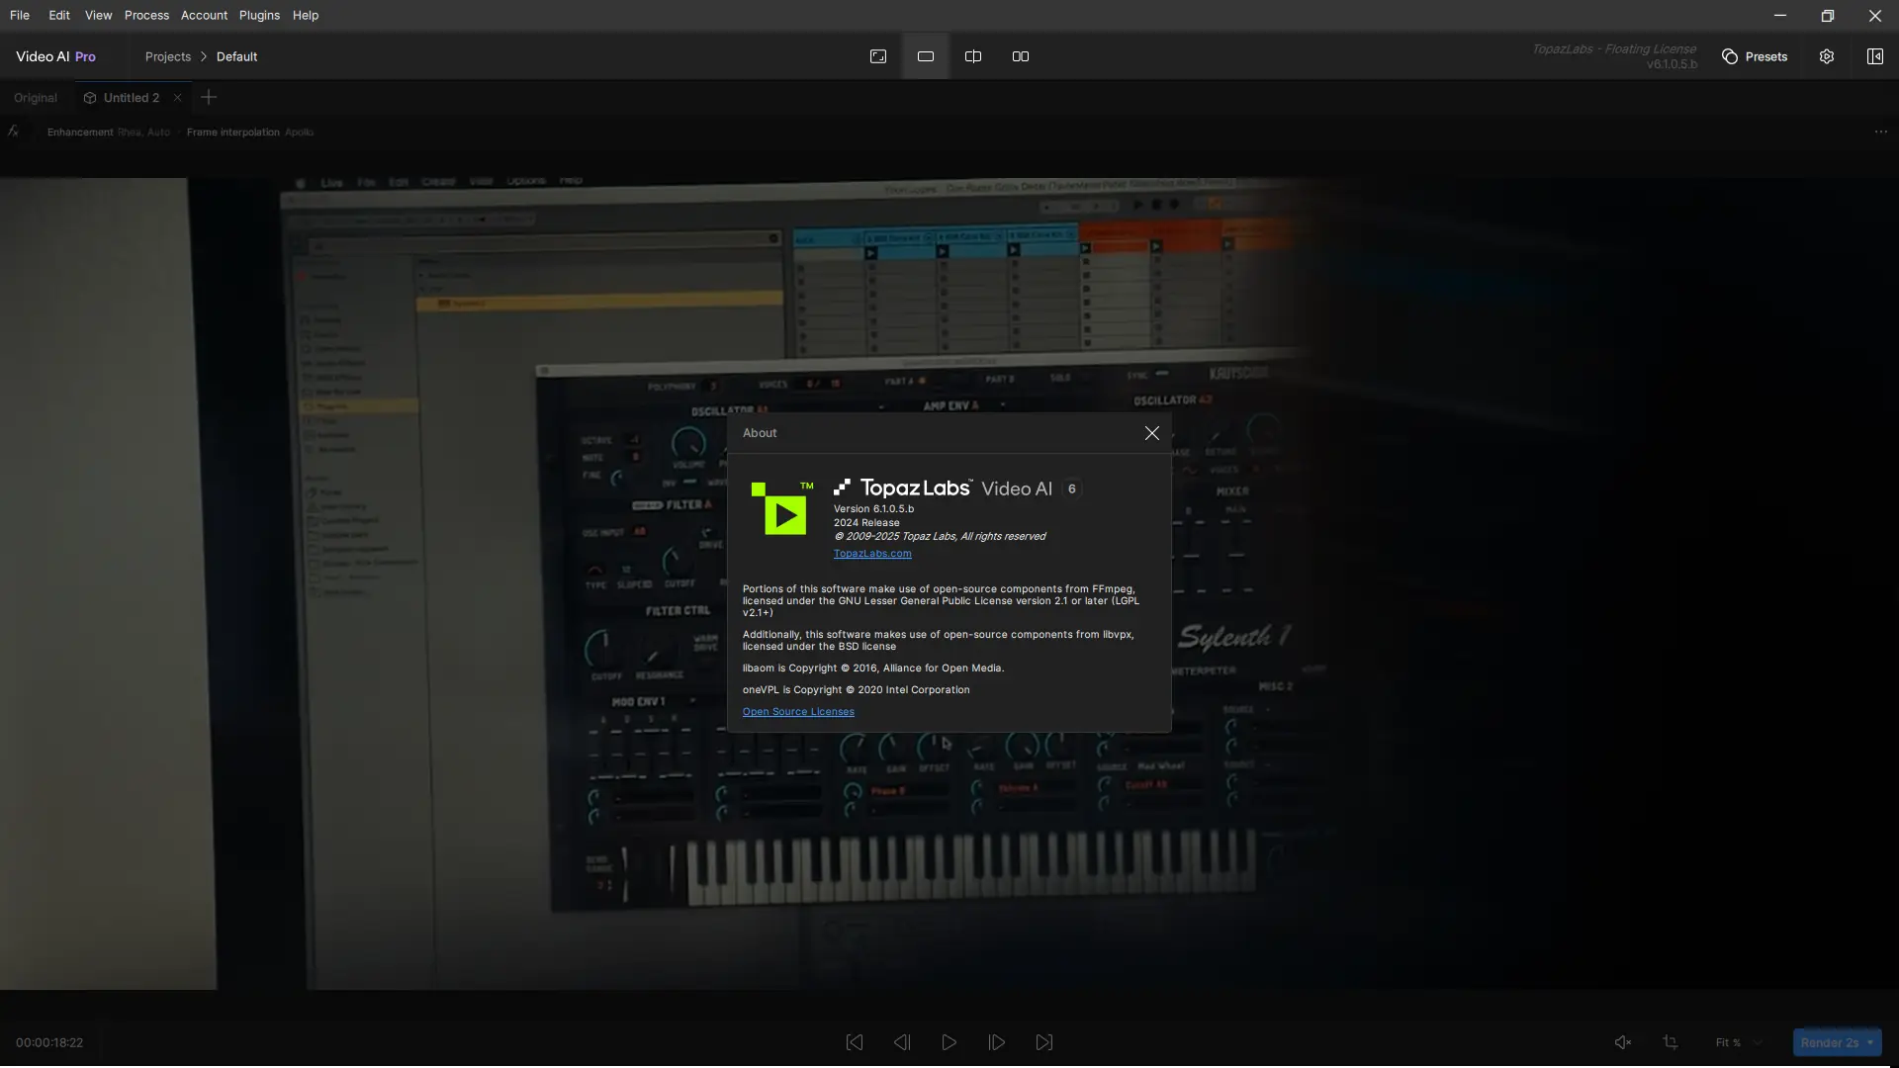This screenshot has width=1899, height=1068.
Task: Click the Open Source Licenses link
Action: tap(798, 712)
